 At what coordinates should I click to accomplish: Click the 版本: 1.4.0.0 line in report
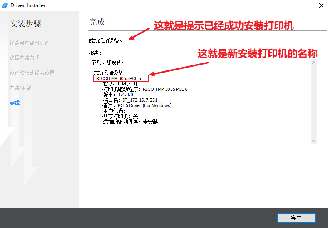117,95
